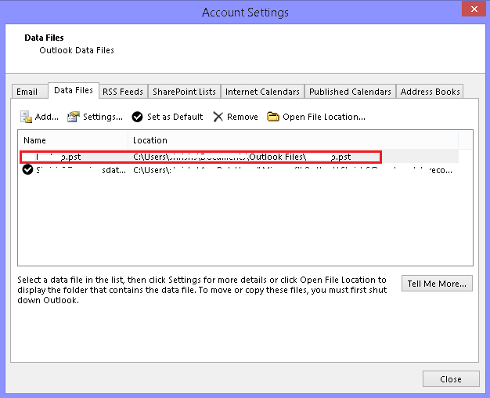The width and height of the screenshot is (490, 398).
Task: Close the Account Settings window with X
Action: (474, 9)
